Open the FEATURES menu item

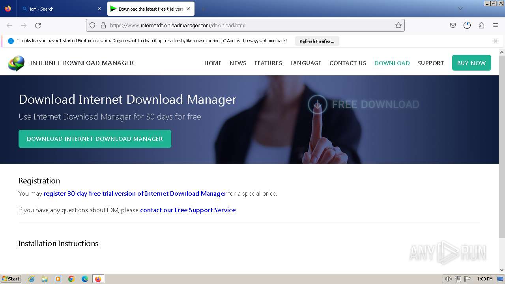coord(268,63)
